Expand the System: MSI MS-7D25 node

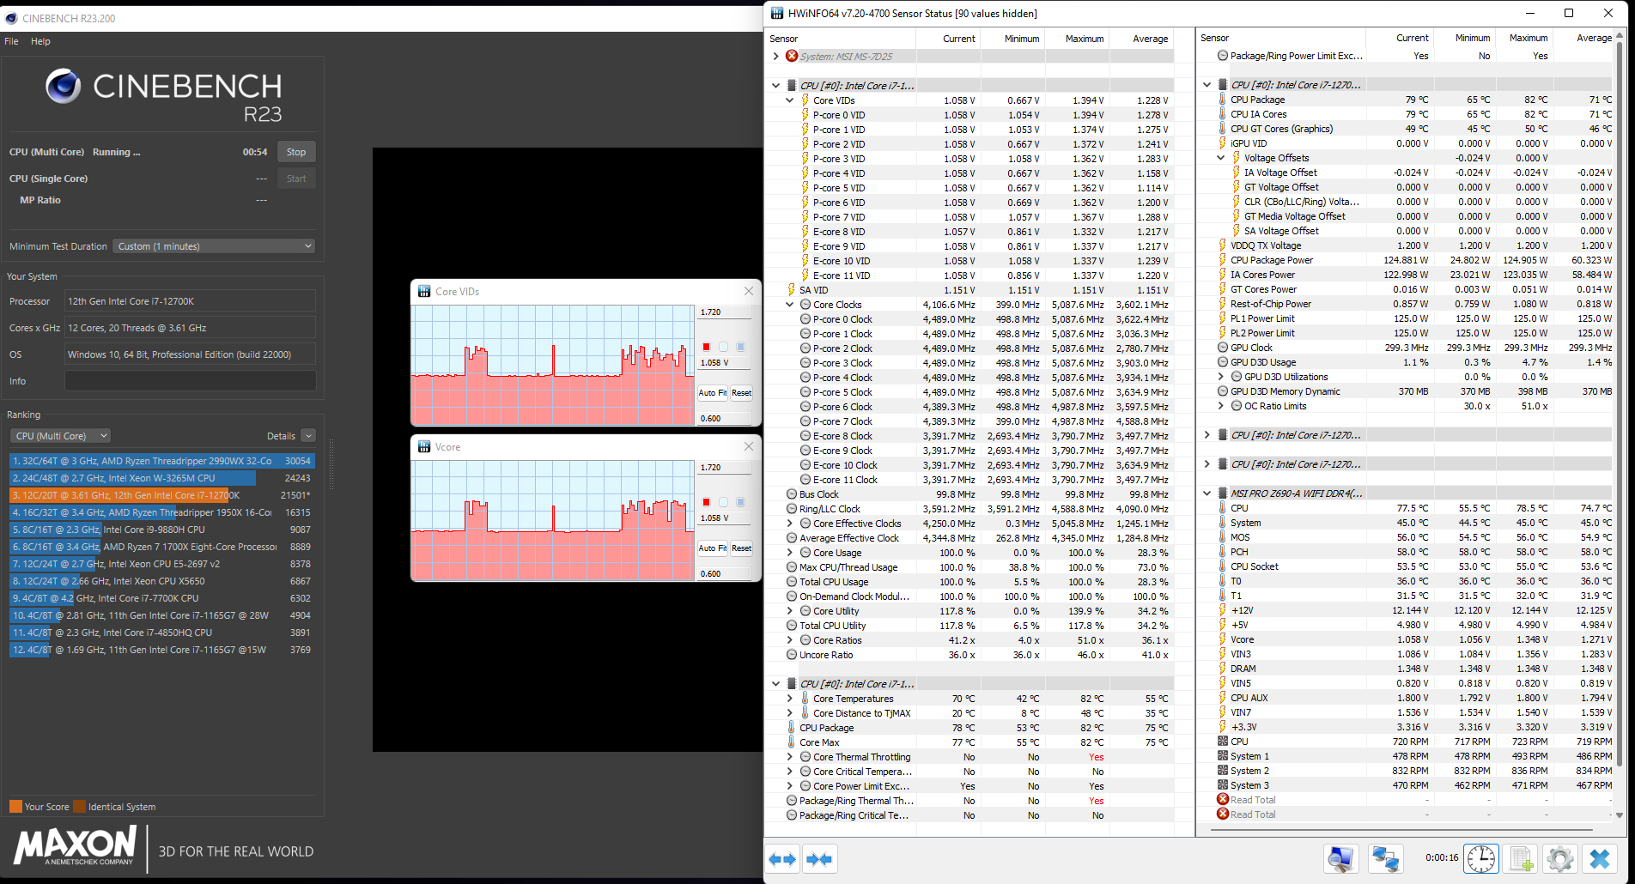pyautogui.click(x=776, y=56)
